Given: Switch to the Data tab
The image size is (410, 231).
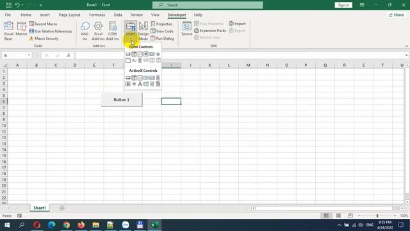Looking at the screenshot, I should coord(118,15).
